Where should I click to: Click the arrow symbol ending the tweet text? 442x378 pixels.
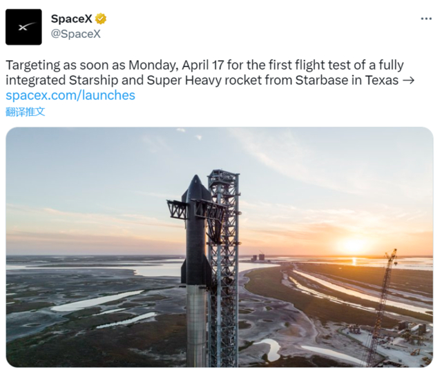pos(408,80)
